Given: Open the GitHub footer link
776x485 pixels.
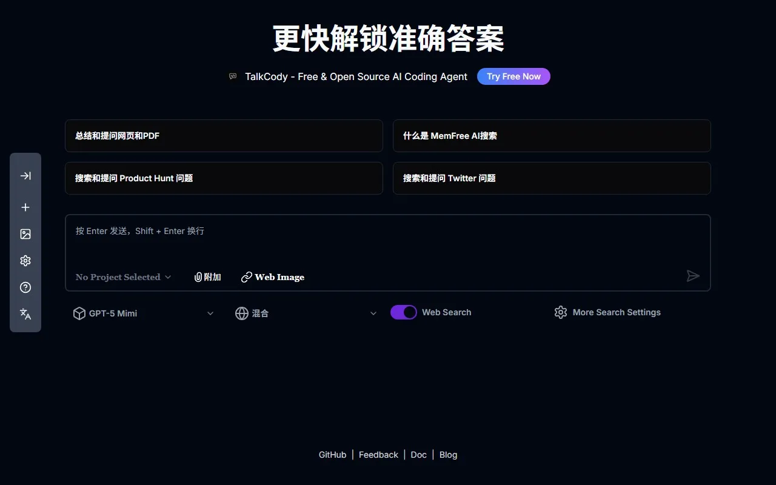Looking at the screenshot, I should 332,455.
